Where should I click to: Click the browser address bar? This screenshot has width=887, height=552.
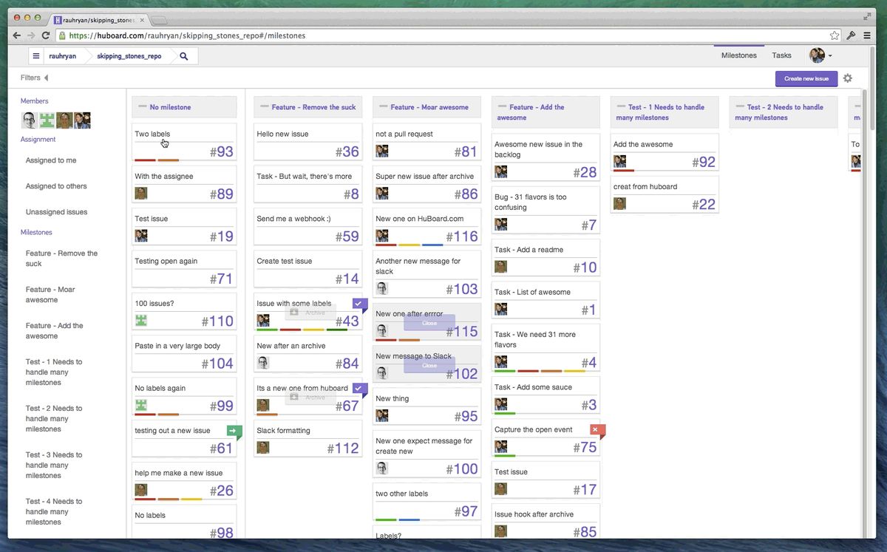click(x=443, y=35)
